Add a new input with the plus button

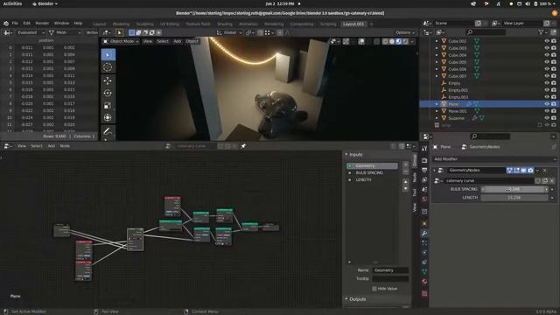click(x=405, y=164)
